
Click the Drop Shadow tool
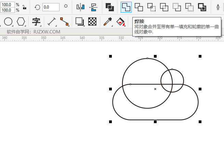point(80,22)
